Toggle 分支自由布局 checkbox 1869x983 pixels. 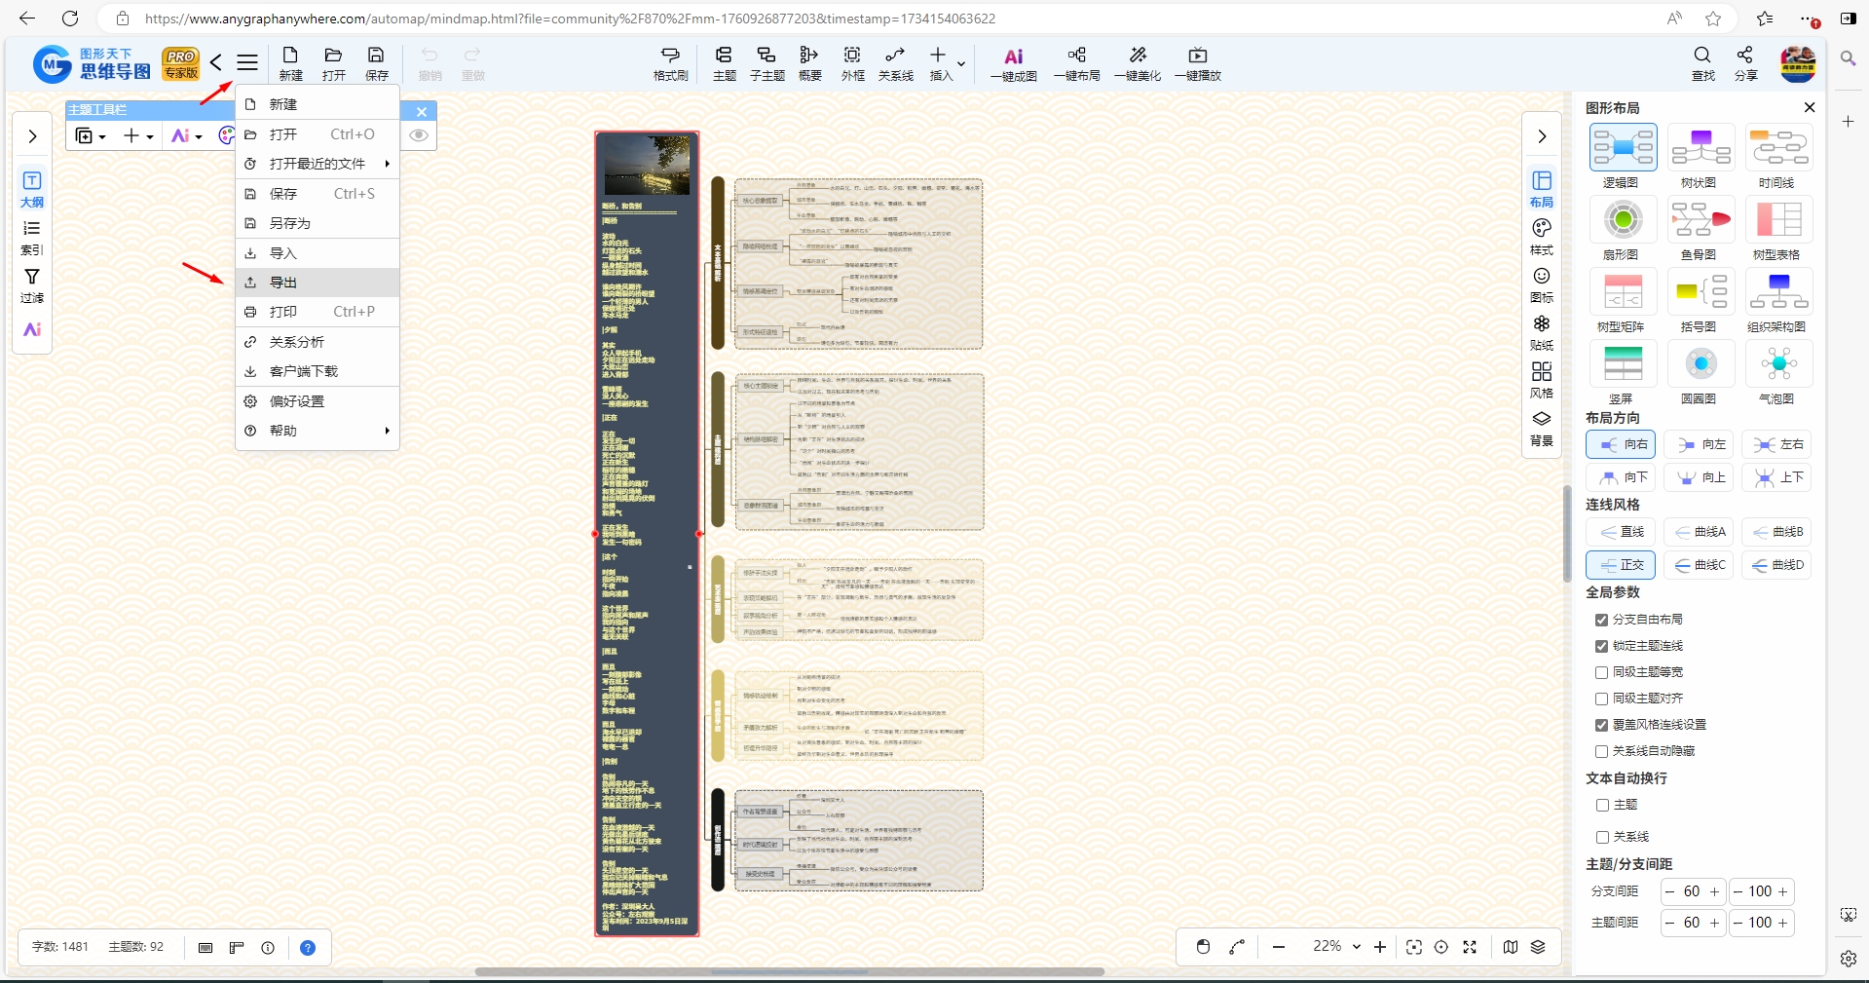point(1601,620)
